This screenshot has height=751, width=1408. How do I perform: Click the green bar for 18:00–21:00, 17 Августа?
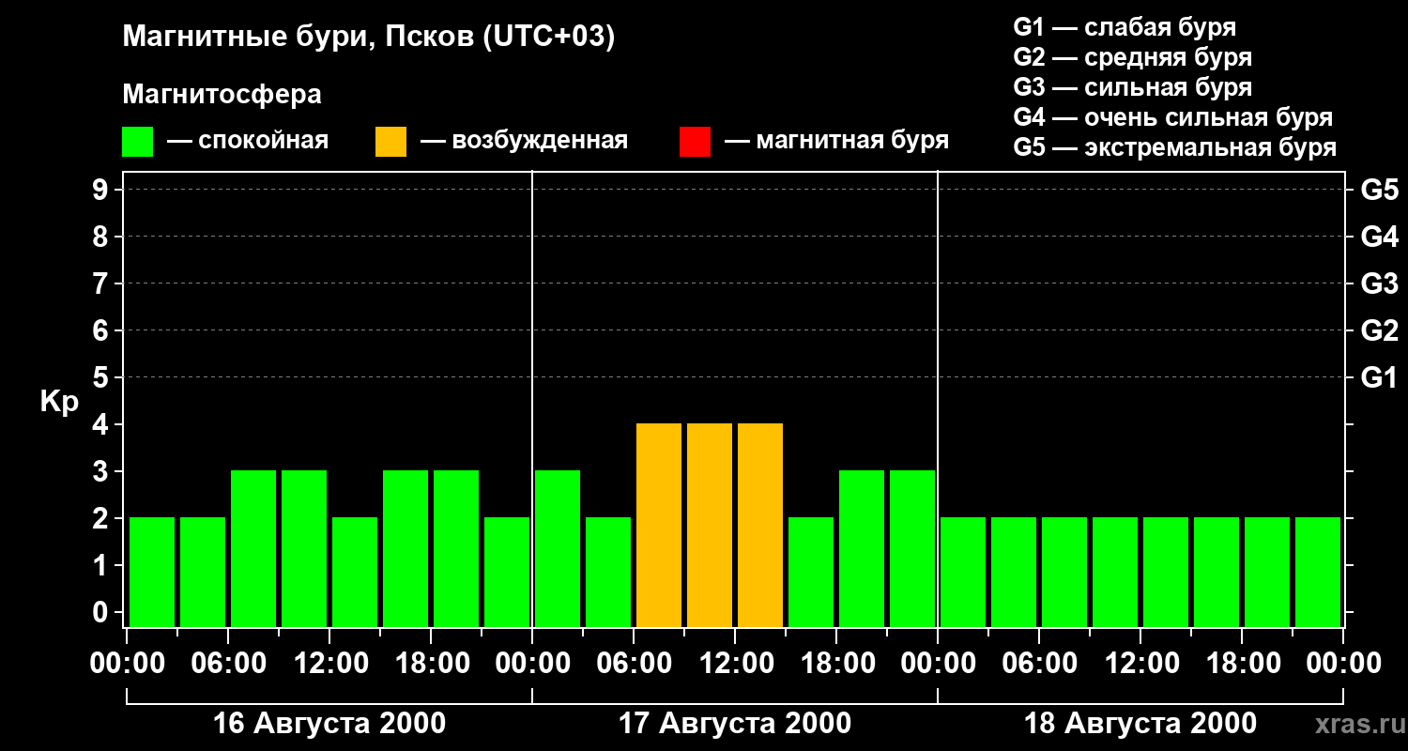(862, 549)
